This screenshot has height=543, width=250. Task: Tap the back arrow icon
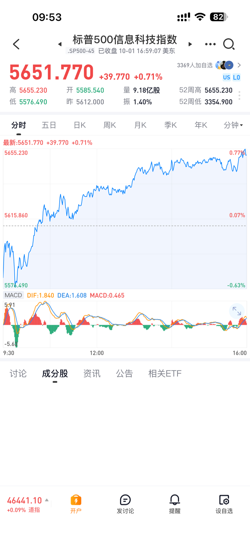16,44
